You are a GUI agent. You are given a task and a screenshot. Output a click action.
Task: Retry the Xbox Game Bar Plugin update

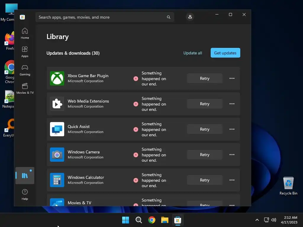[x=205, y=78]
